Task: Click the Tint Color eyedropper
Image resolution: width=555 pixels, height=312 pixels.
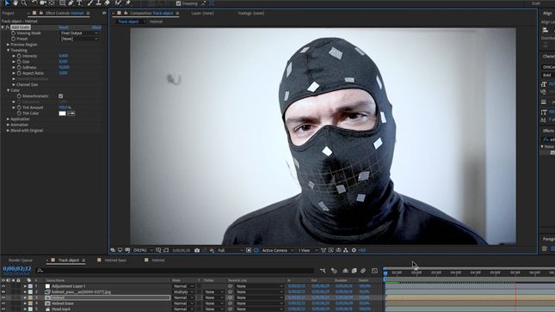Action: coord(71,113)
